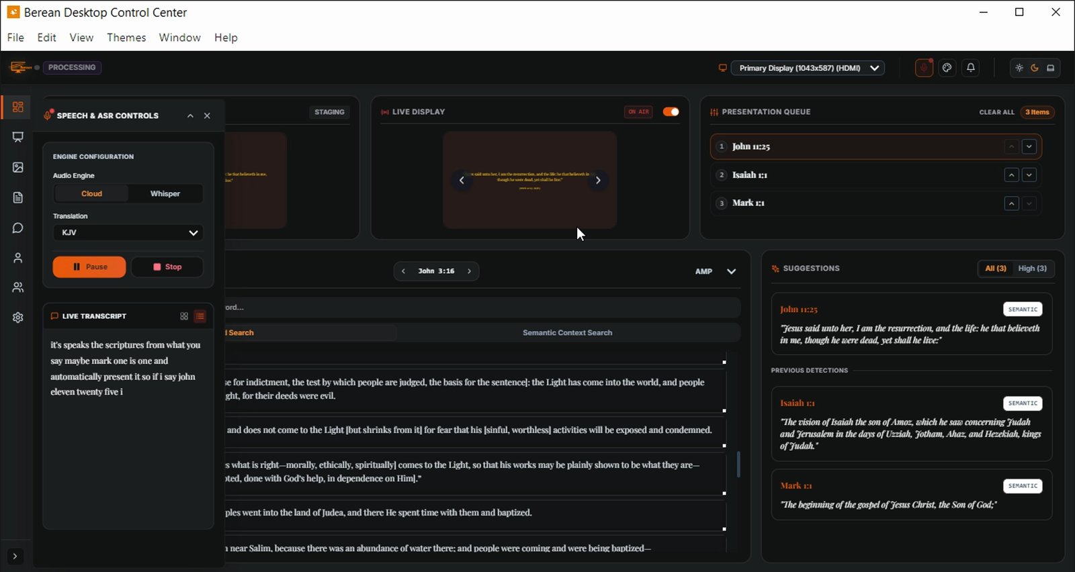
Task: Open the KJV translation dropdown
Action: (x=128, y=232)
